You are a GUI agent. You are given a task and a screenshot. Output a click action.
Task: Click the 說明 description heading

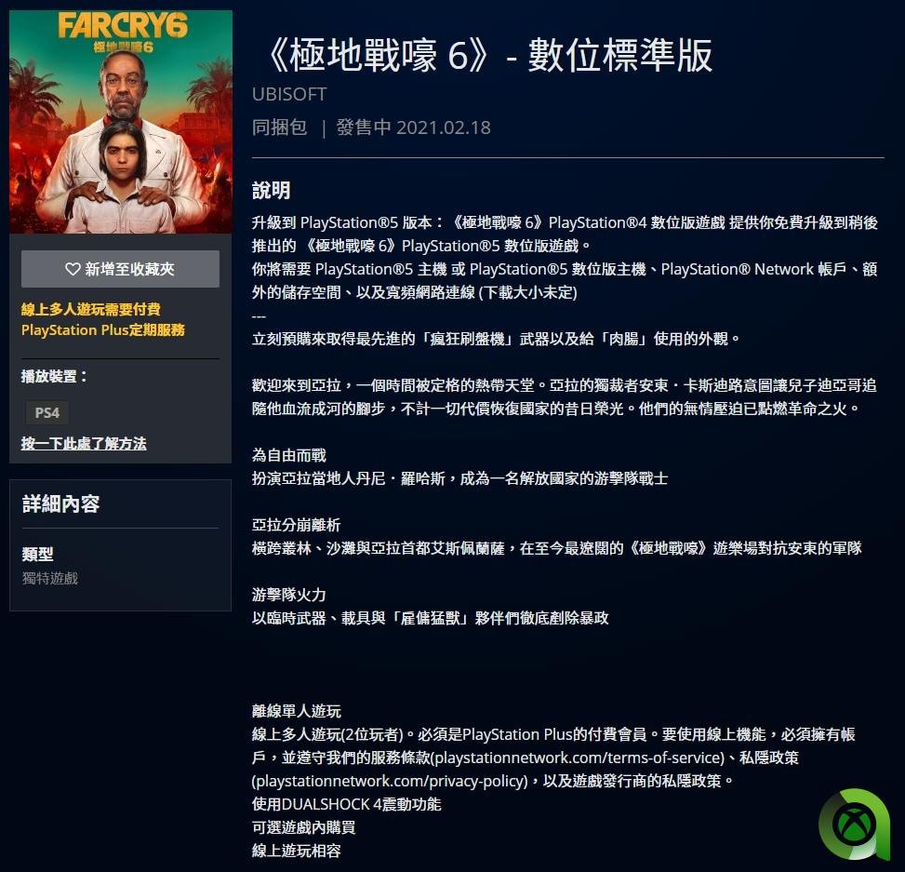click(x=271, y=191)
